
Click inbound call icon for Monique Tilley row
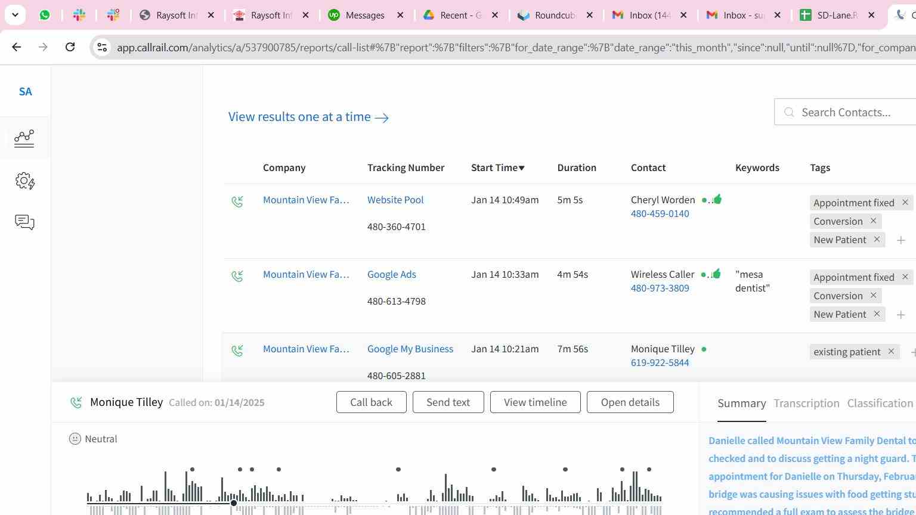tap(237, 350)
